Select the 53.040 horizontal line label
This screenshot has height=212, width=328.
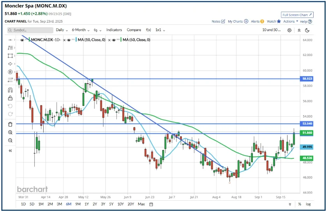[x=307, y=124]
